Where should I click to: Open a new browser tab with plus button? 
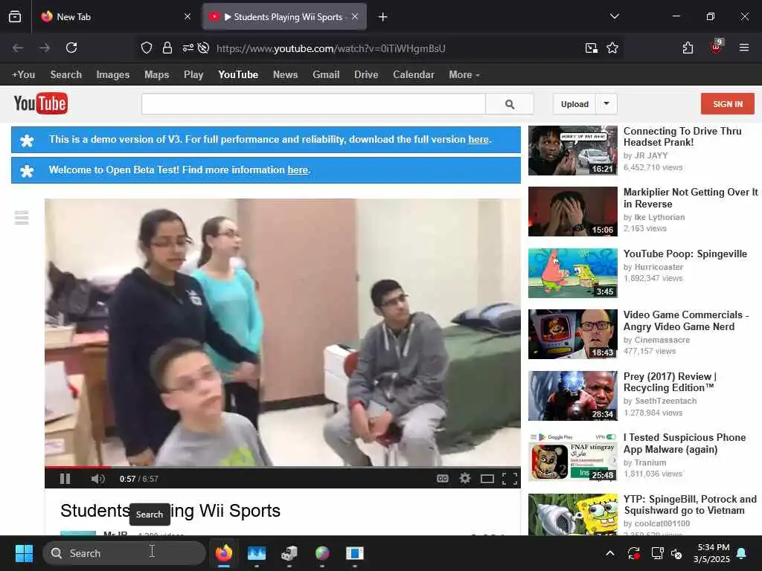(x=383, y=17)
